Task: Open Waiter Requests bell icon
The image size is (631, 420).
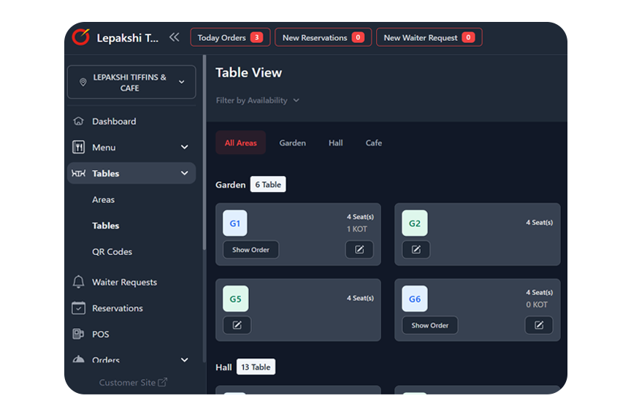Action: click(78, 282)
